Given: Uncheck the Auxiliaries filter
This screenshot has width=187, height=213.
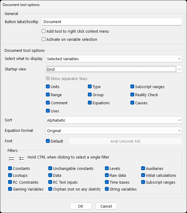Looking at the screenshot, I should 143,168.
